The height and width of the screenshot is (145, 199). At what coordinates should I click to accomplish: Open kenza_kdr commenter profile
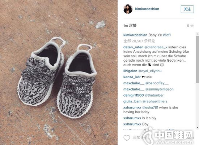click(x=132, y=77)
